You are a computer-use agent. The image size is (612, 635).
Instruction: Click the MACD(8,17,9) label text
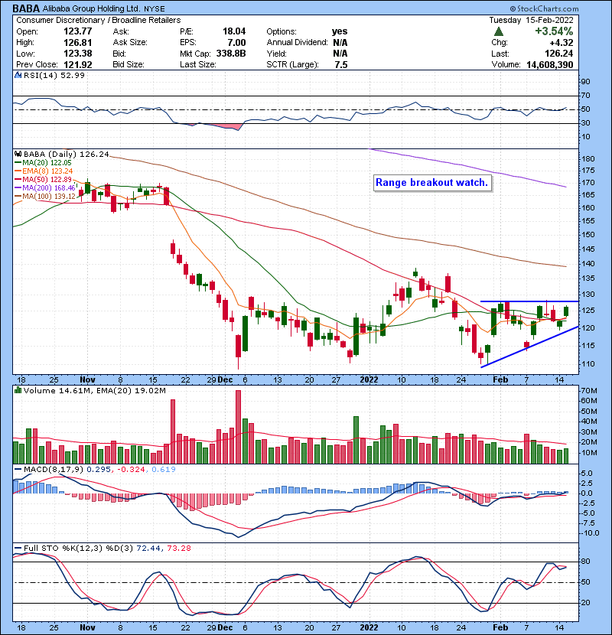54,470
